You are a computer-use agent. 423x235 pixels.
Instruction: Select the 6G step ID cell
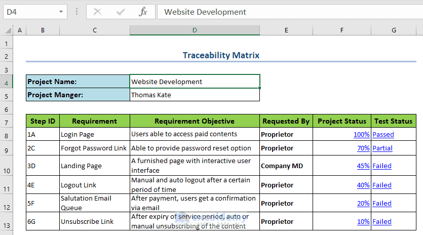tap(43, 221)
